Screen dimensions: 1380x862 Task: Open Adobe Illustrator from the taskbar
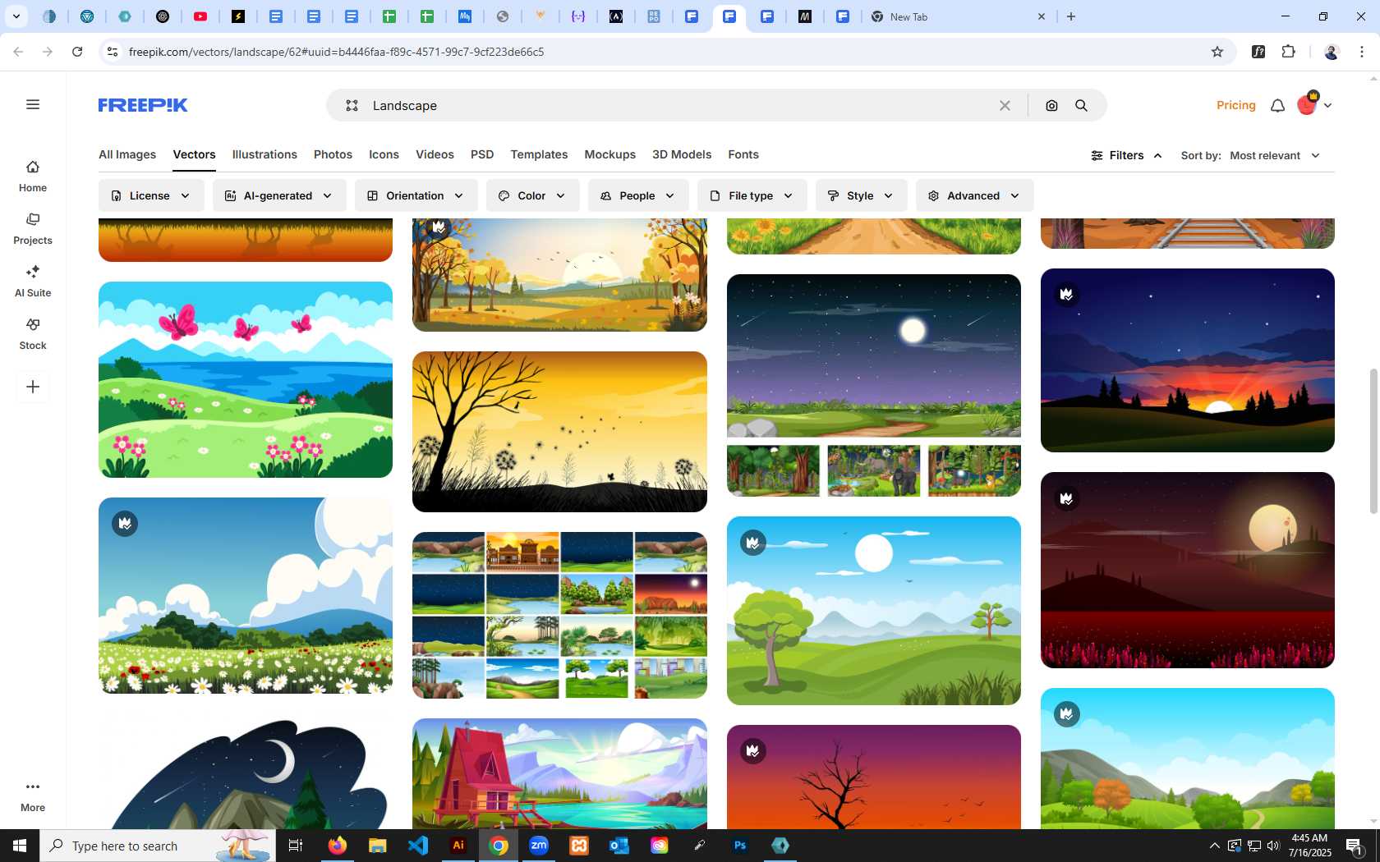(458, 846)
